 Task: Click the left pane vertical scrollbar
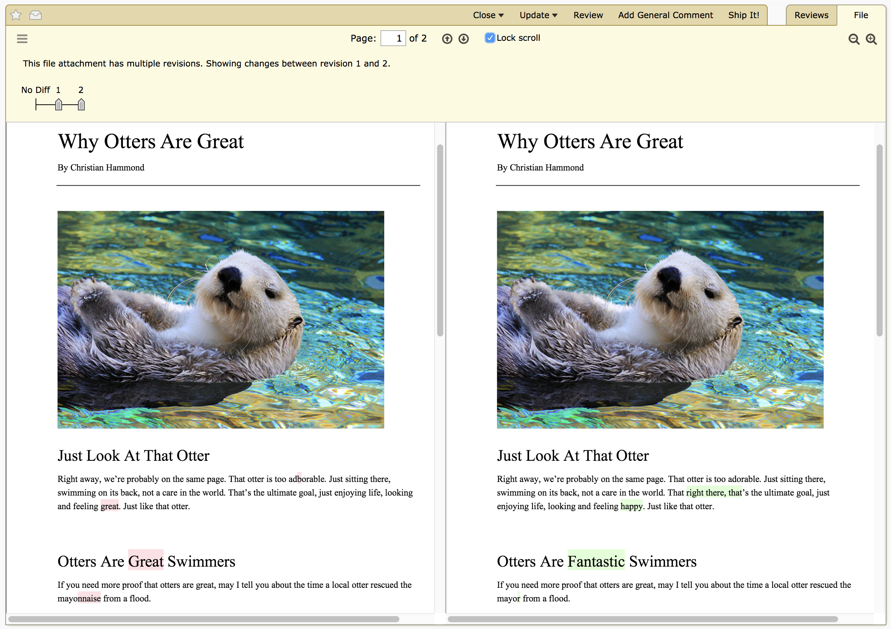tap(440, 240)
